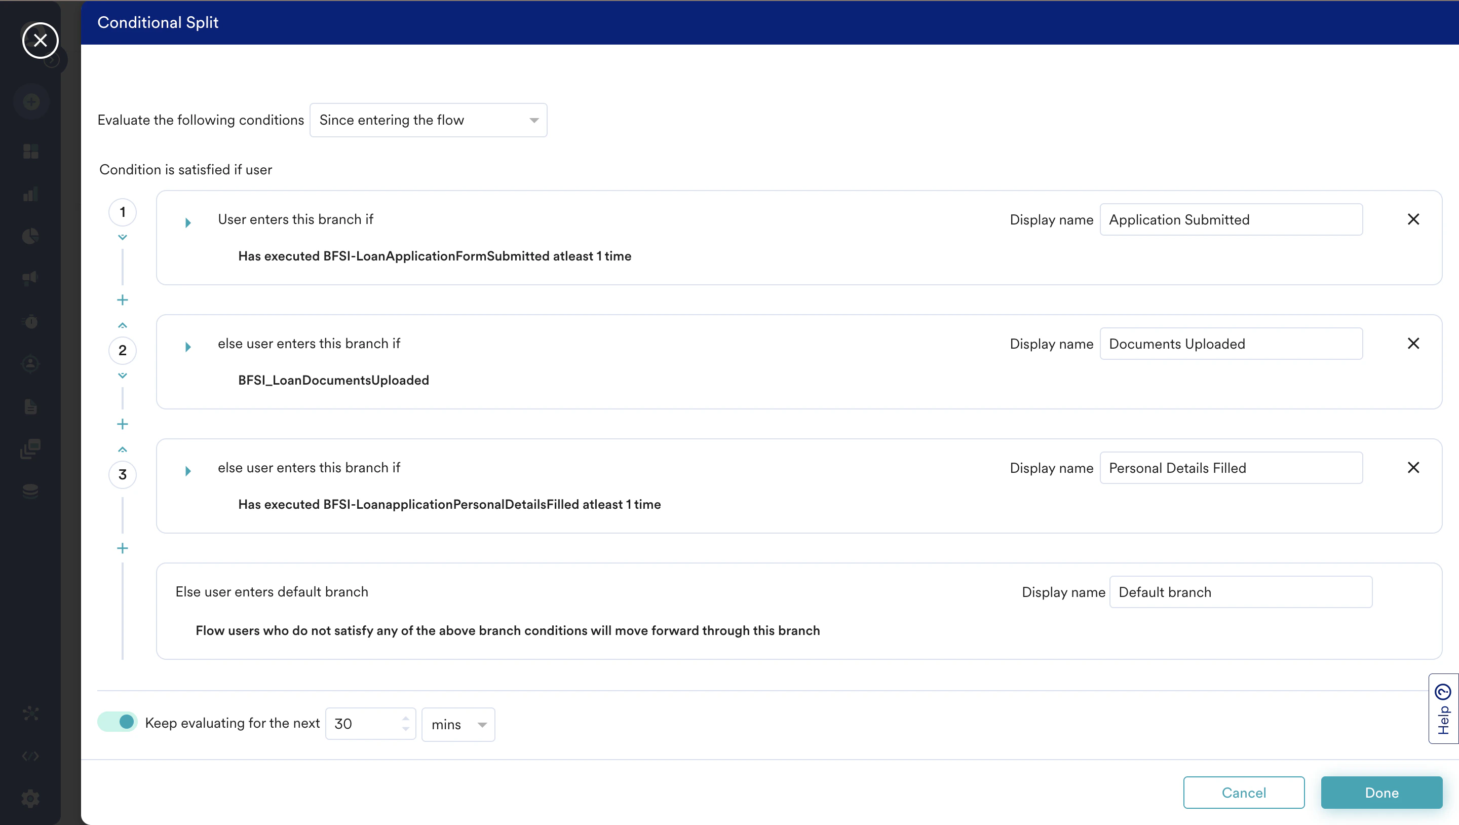
Task: Open the Help side tab
Action: click(x=1443, y=708)
